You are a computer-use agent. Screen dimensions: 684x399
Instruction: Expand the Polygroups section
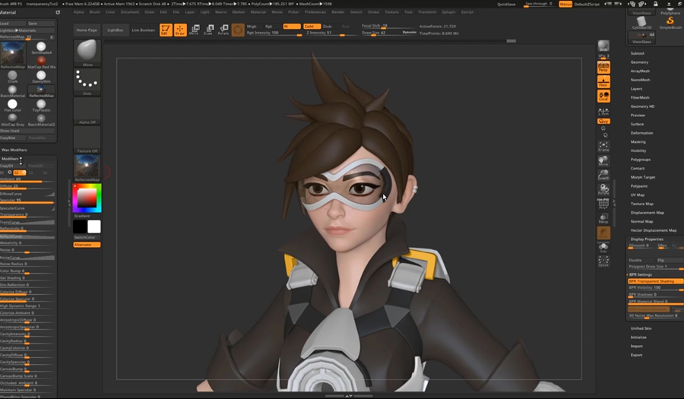[641, 160]
